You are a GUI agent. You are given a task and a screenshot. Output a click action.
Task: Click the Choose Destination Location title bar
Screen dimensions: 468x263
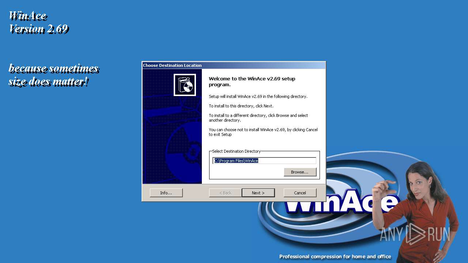[234, 65]
